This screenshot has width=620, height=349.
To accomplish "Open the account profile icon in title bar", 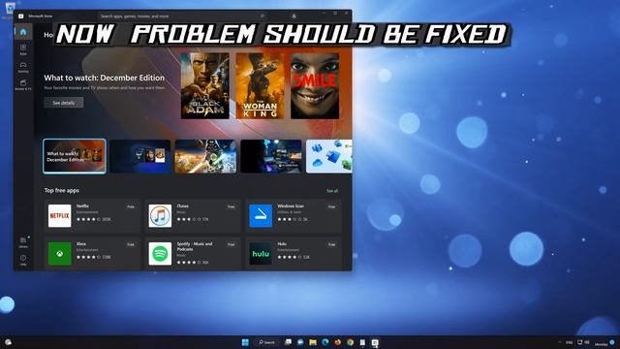I will pyautogui.click(x=294, y=16).
